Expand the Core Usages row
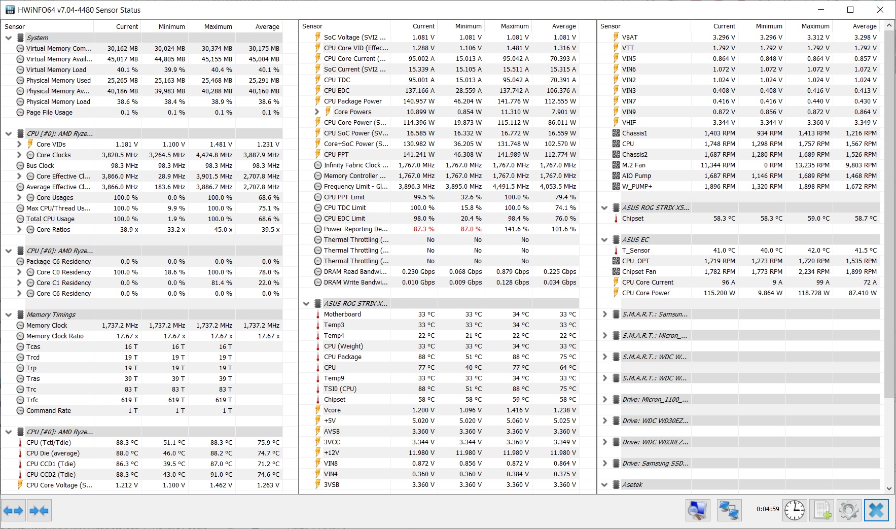 tap(19, 198)
